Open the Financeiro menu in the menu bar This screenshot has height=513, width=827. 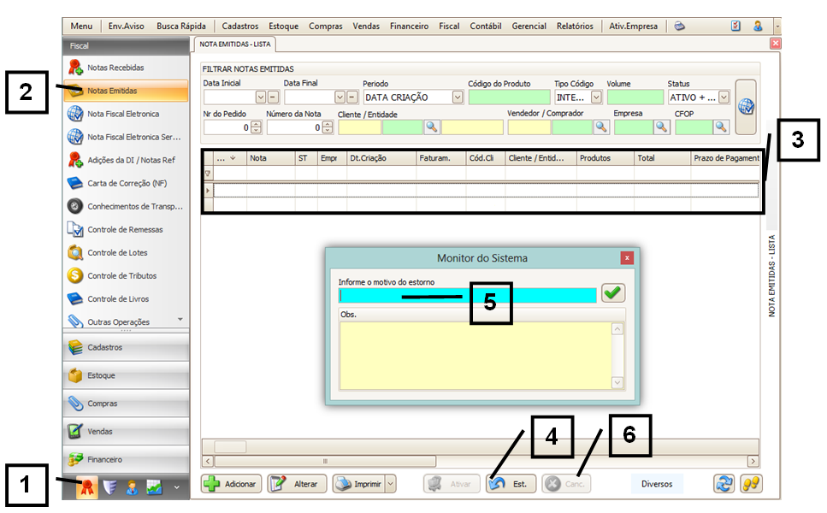click(409, 27)
